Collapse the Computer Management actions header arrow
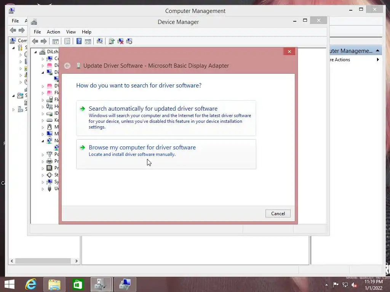Screen dimensions: 390x292 (377, 51)
